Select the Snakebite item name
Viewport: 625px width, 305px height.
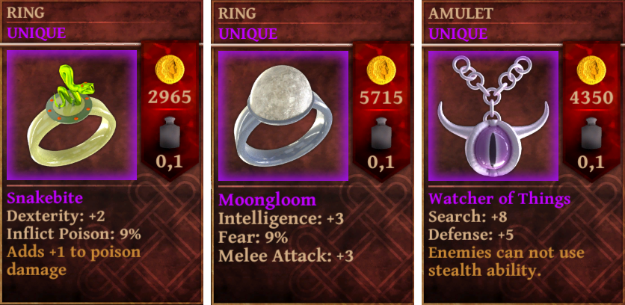coord(45,198)
